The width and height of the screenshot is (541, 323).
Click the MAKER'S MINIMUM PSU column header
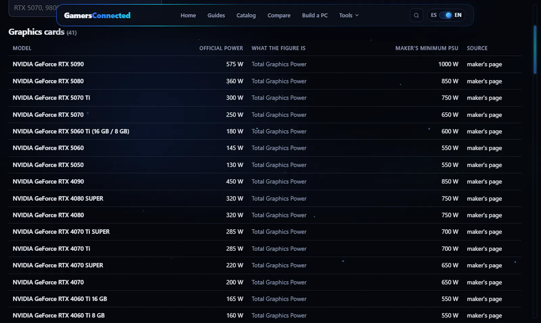[x=427, y=48]
